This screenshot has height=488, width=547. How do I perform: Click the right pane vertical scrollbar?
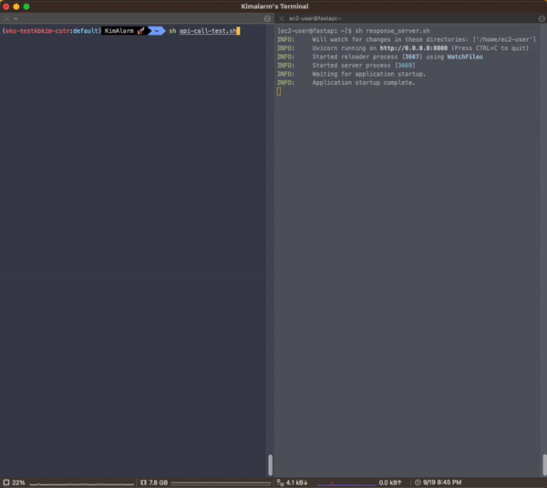tap(544, 465)
